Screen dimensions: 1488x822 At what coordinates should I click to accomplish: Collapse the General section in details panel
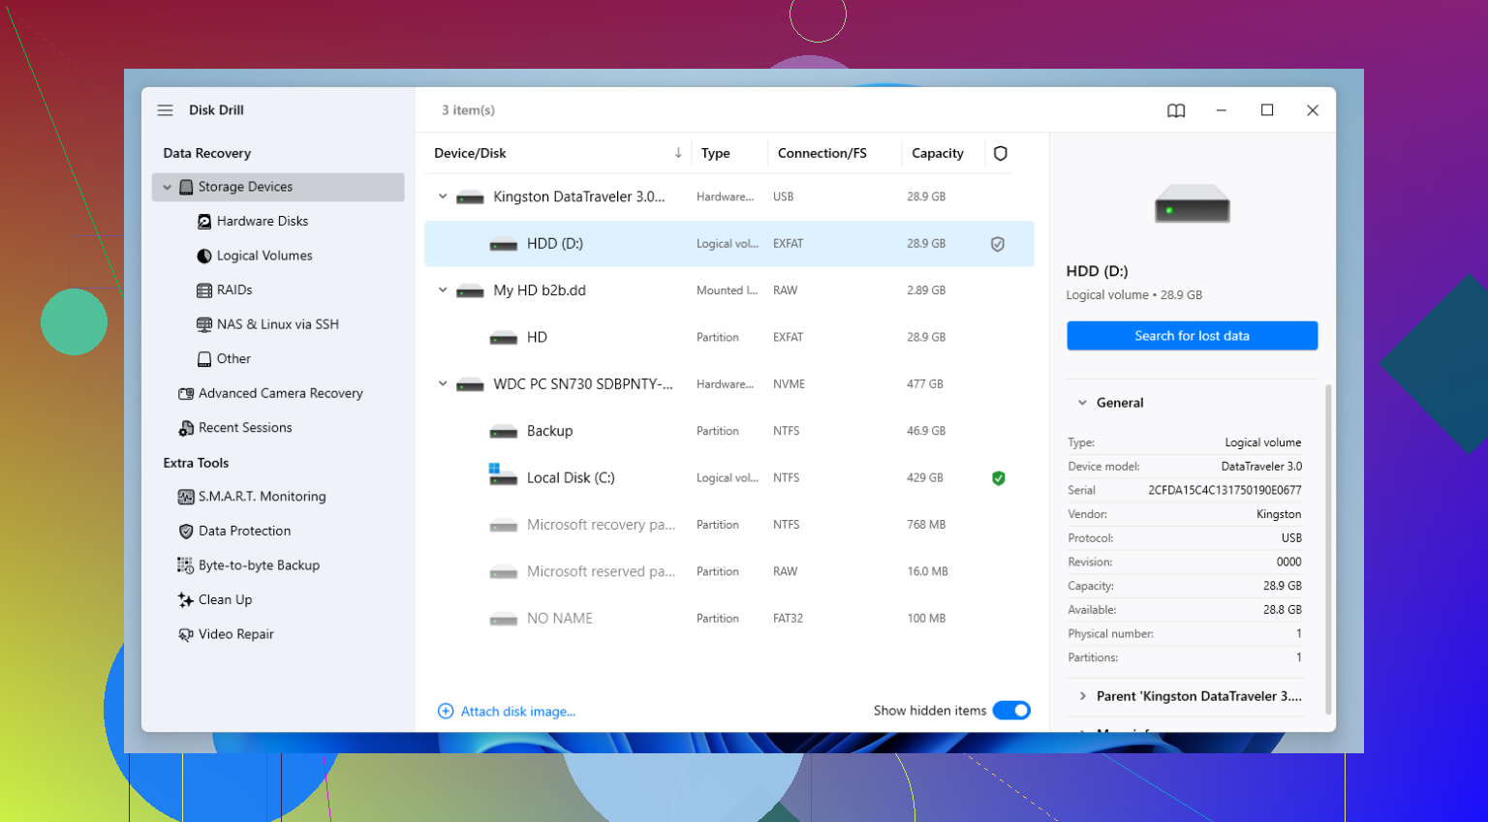[1082, 403]
